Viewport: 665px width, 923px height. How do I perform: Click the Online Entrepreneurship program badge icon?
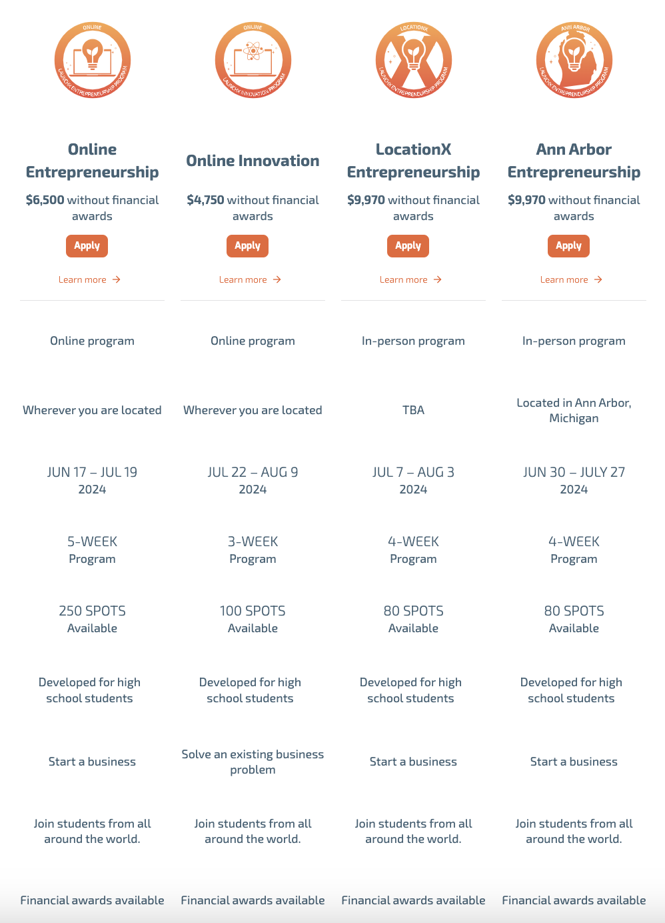[x=92, y=60]
